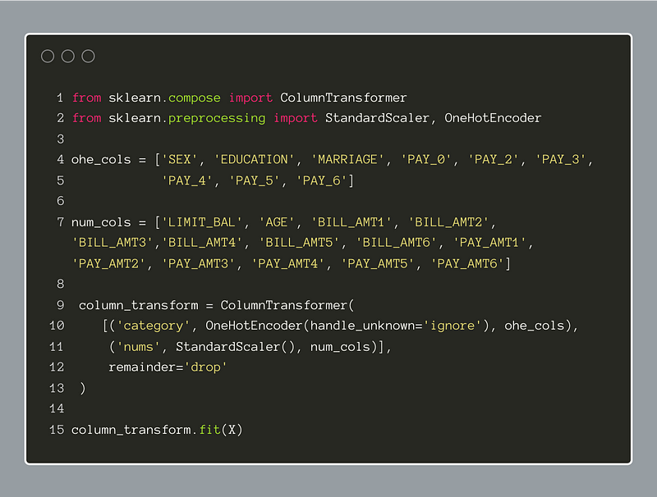Click the word 'compose' on line 1
The image size is (657, 497).
(195, 98)
